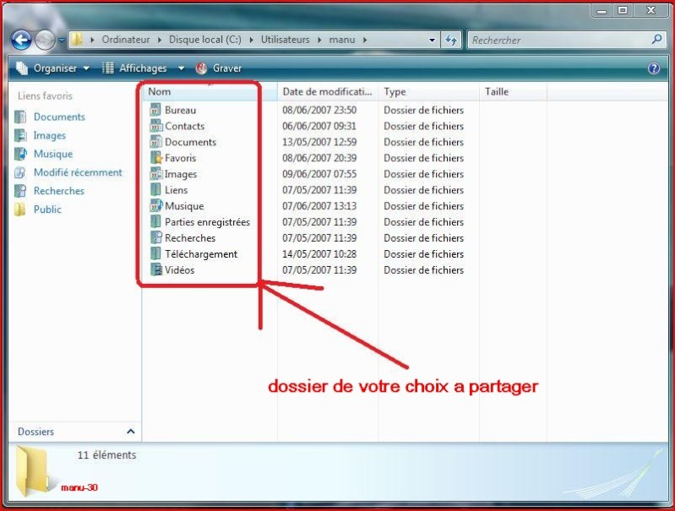Click the Liens folder name
Screen dimensions: 675x511
click(176, 190)
